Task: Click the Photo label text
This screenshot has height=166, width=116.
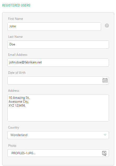Action: [x=12, y=146]
